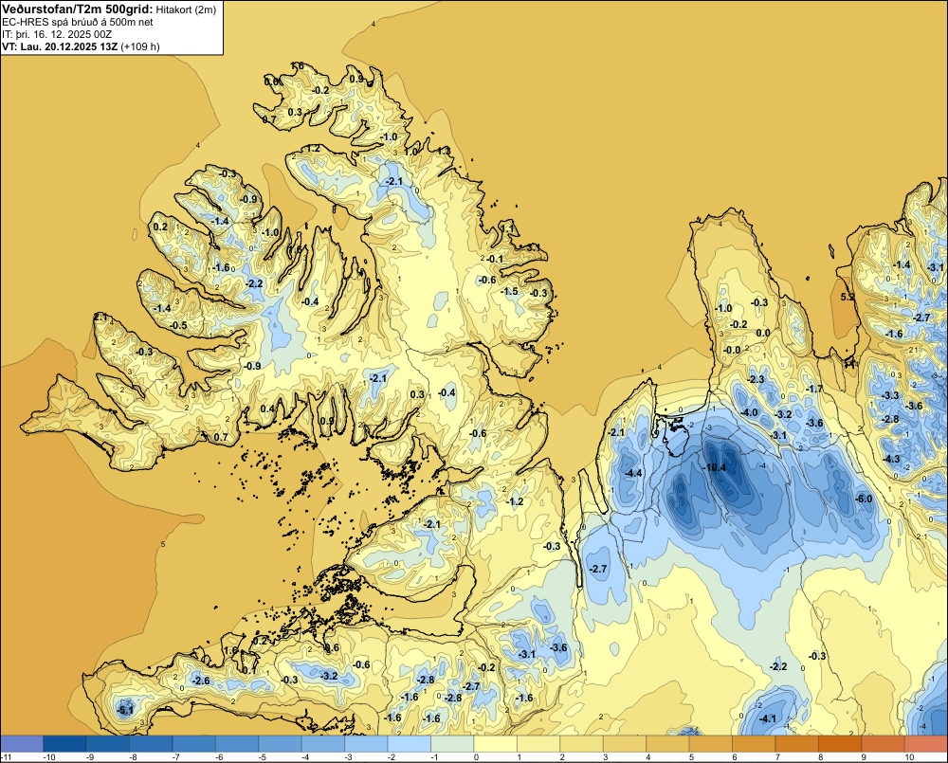Click the -2.3 temperature label

click(x=756, y=379)
